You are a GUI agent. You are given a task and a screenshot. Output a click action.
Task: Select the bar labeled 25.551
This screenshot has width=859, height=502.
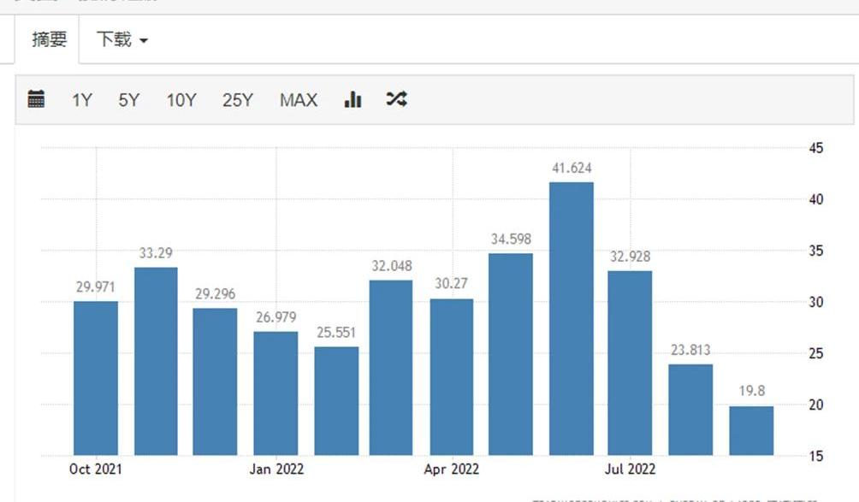[x=336, y=400]
